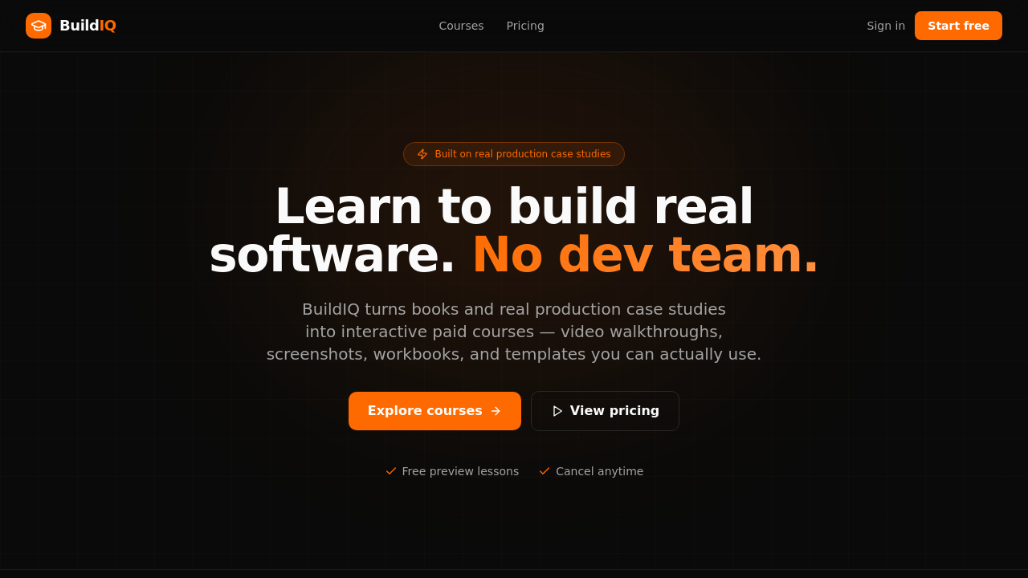Image resolution: width=1028 pixels, height=578 pixels.
Task: Click the Explore courses button
Action: coord(434,411)
